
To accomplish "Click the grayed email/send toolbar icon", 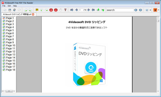I will coord(19,10).
